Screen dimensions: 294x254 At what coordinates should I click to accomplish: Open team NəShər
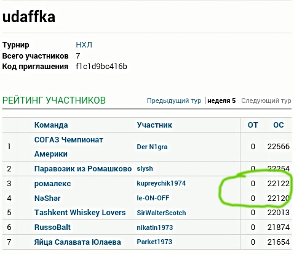pyautogui.click(x=47, y=199)
